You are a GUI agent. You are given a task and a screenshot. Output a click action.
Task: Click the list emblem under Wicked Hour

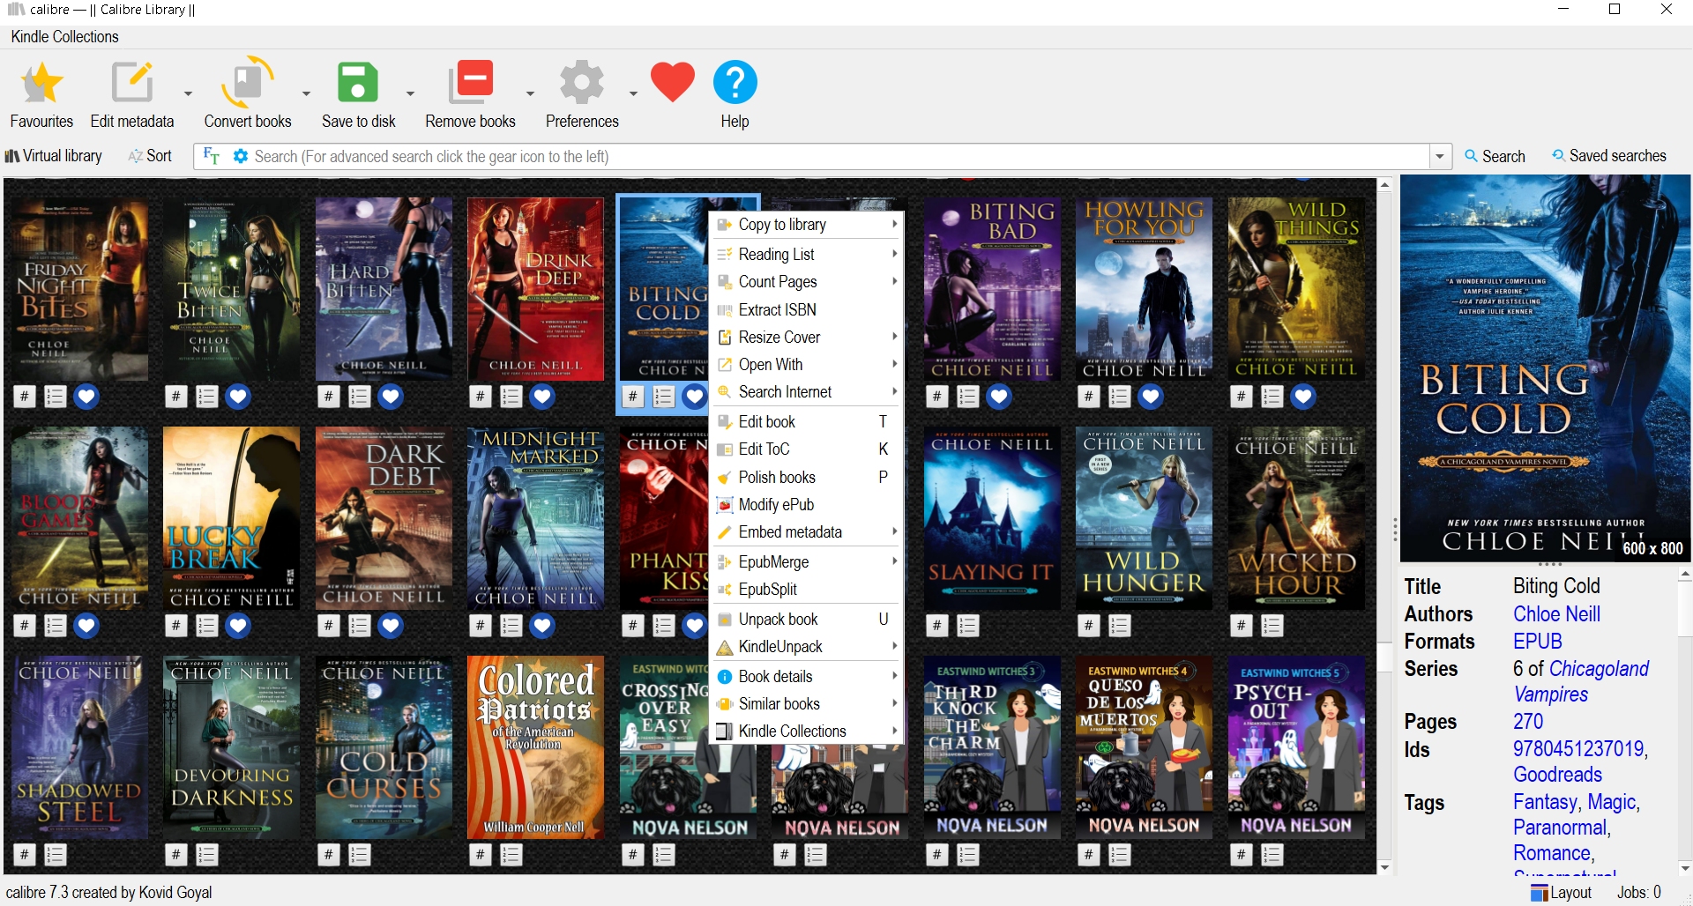click(x=1272, y=626)
